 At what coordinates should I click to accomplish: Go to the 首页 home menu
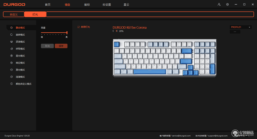48,4
